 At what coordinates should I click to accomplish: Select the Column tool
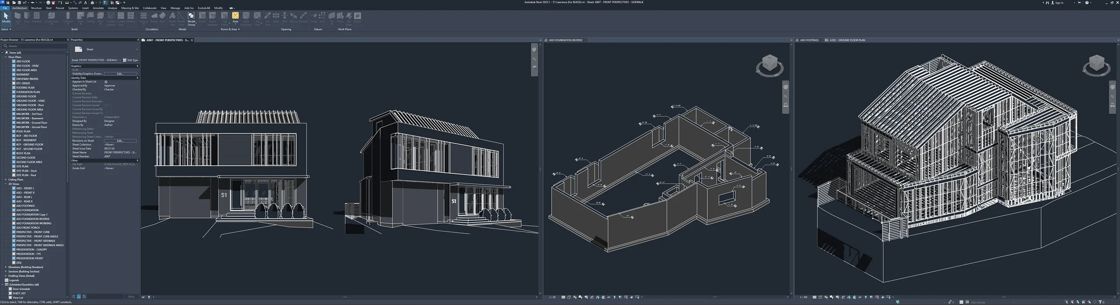pyautogui.click(x=68, y=18)
